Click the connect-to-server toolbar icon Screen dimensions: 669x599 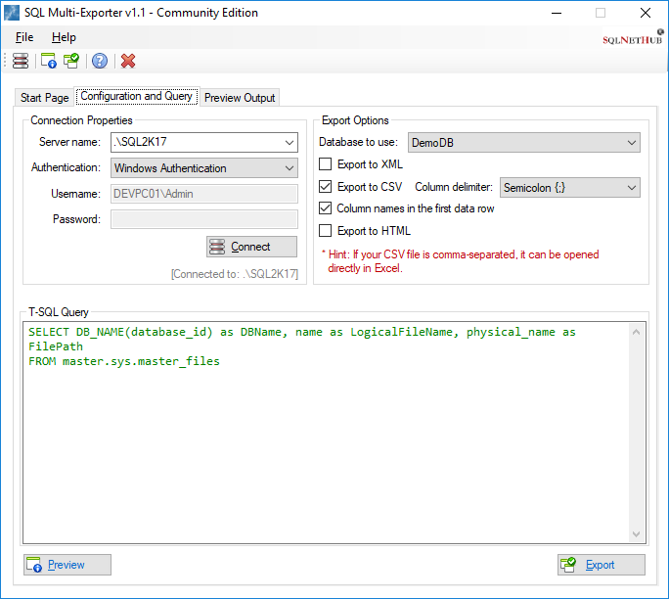click(21, 61)
